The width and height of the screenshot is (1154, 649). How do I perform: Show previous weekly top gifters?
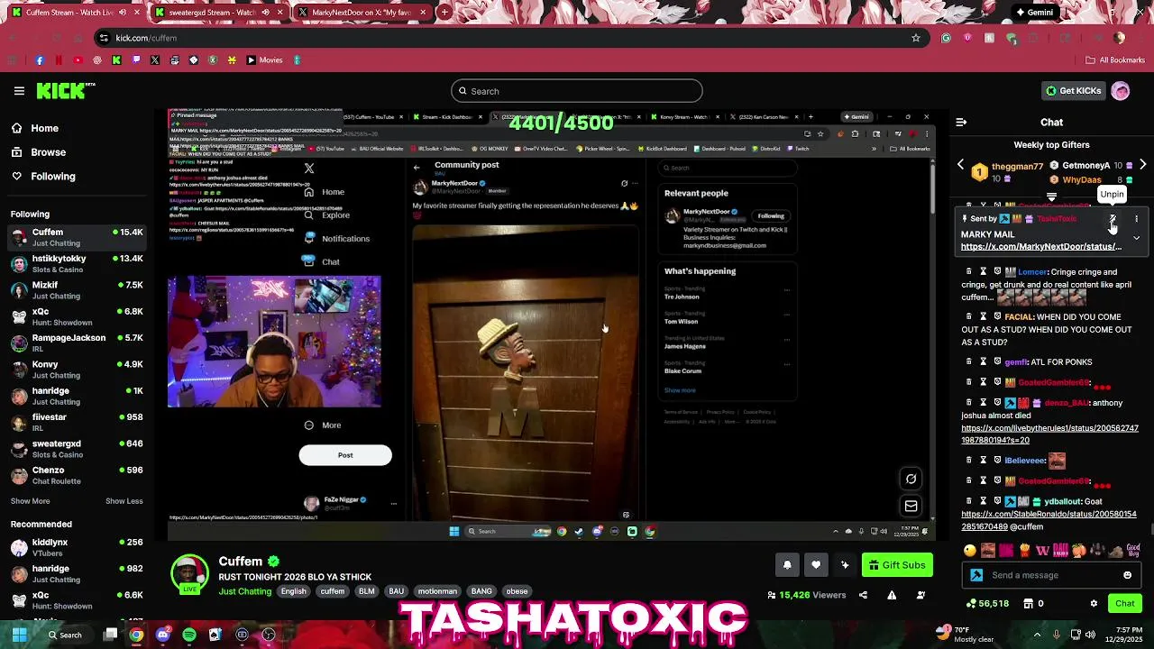960,165
